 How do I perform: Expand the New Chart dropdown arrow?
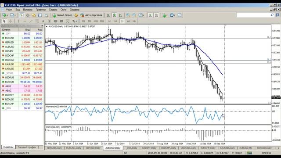click(7, 15)
